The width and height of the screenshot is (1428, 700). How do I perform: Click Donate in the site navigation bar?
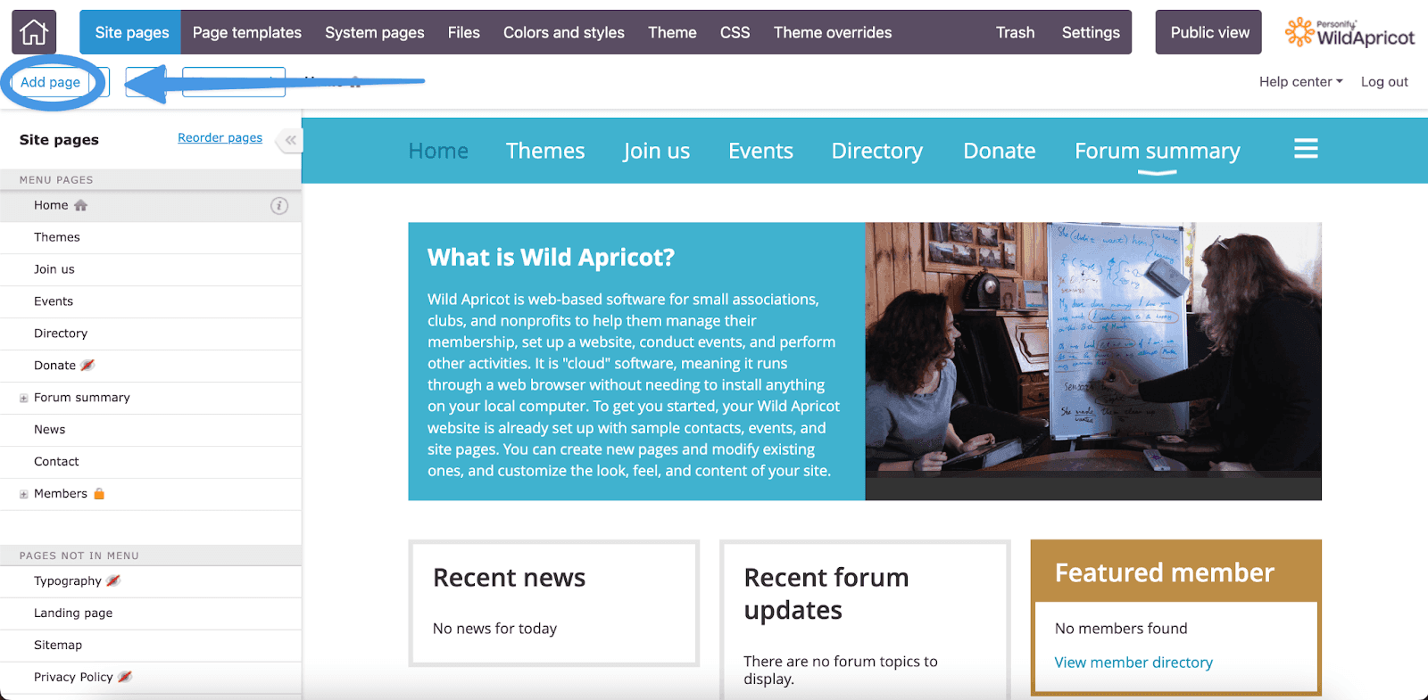click(1000, 151)
